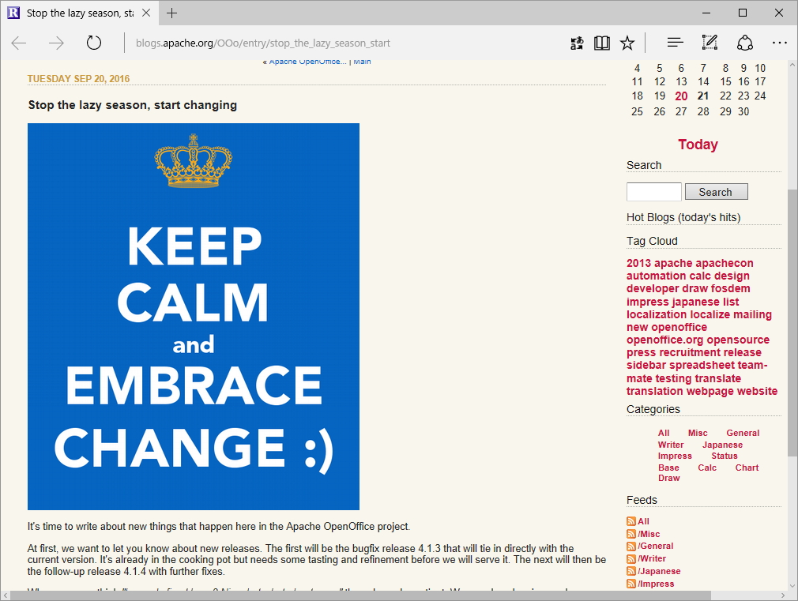Image resolution: width=798 pixels, height=601 pixels.
Task: Click the 'japanese' tag in Tag Cloud
Action: [697, 302]
